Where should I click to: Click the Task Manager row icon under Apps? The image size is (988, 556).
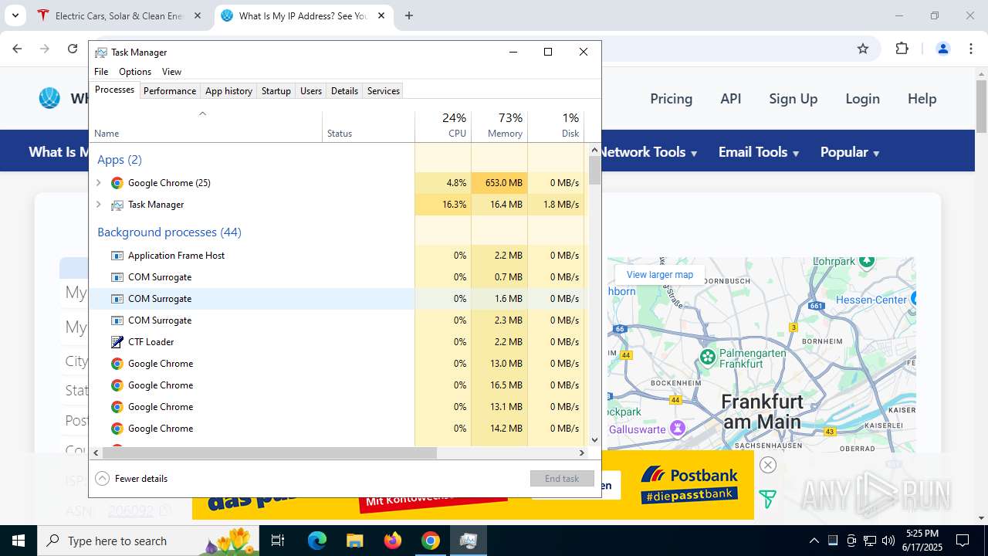point(117,205)
